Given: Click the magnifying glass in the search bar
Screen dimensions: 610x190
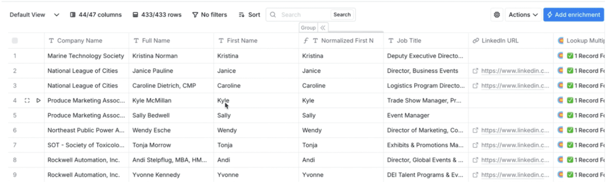Looking at the screenshot, I should 273,15.
